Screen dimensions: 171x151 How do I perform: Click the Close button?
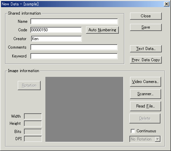(x=146, y=16)
